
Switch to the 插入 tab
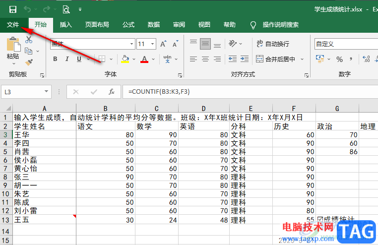[66, 25]
